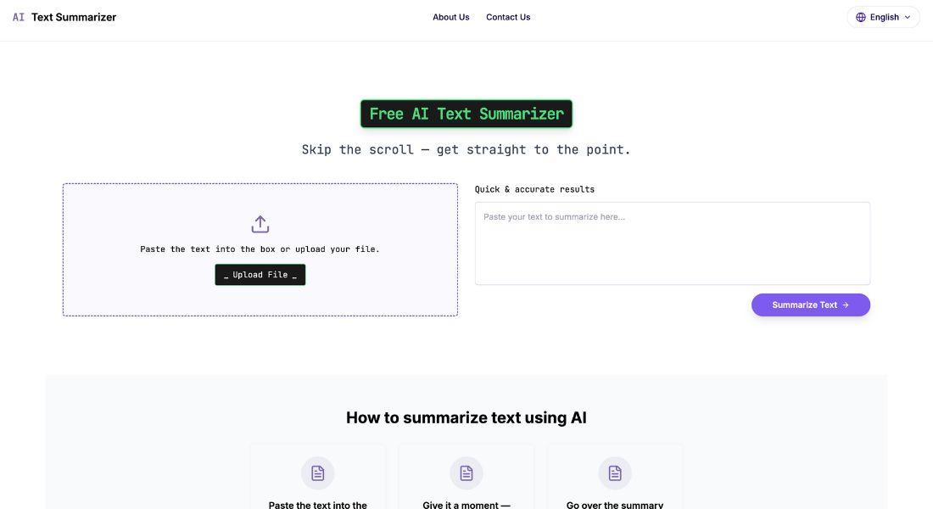
Task: Click the globe language icon
Action: click(861, 17)
